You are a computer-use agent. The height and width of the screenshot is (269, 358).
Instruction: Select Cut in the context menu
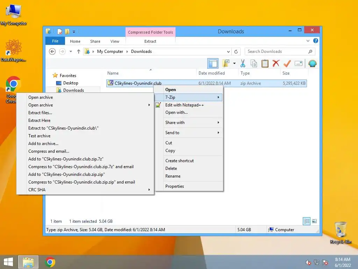point(188,143)
